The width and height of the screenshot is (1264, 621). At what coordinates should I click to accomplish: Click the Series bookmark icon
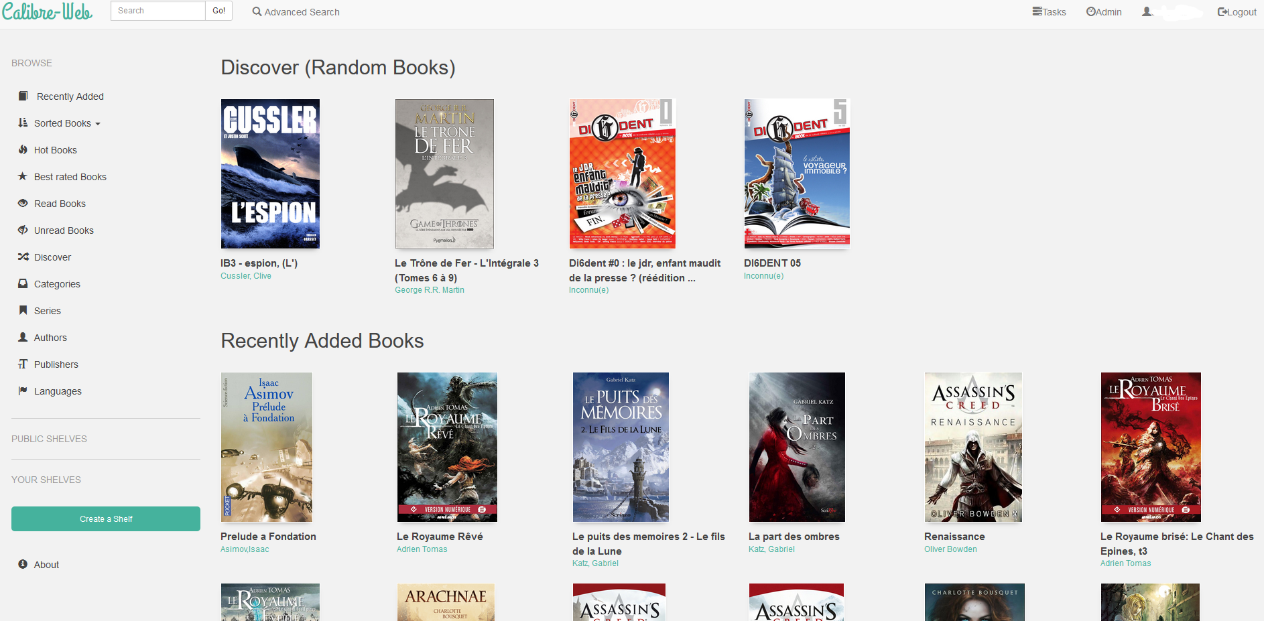click(x=23, y=310)
